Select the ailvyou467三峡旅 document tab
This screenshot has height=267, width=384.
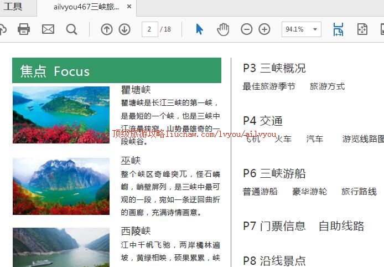point(86,7)
